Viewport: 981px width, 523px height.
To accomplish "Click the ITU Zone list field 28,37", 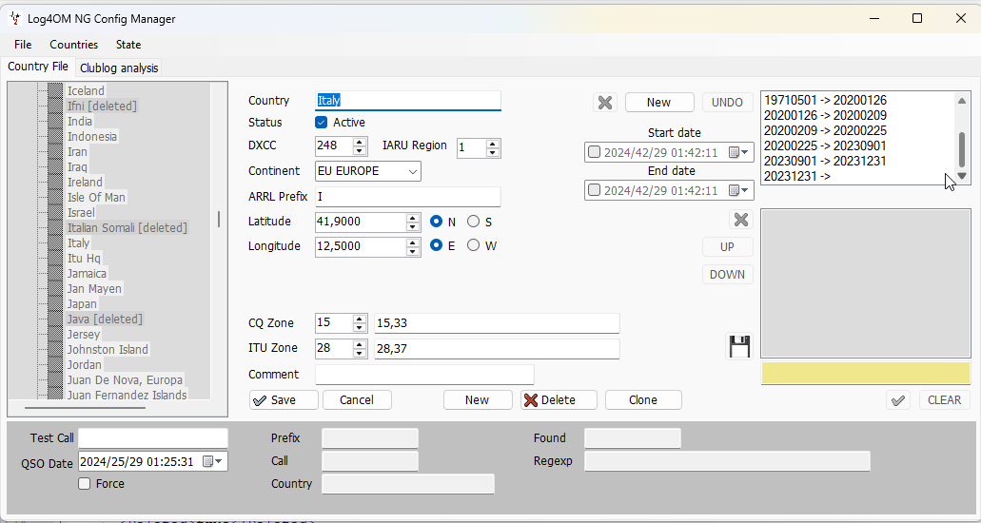I will 497,348.
